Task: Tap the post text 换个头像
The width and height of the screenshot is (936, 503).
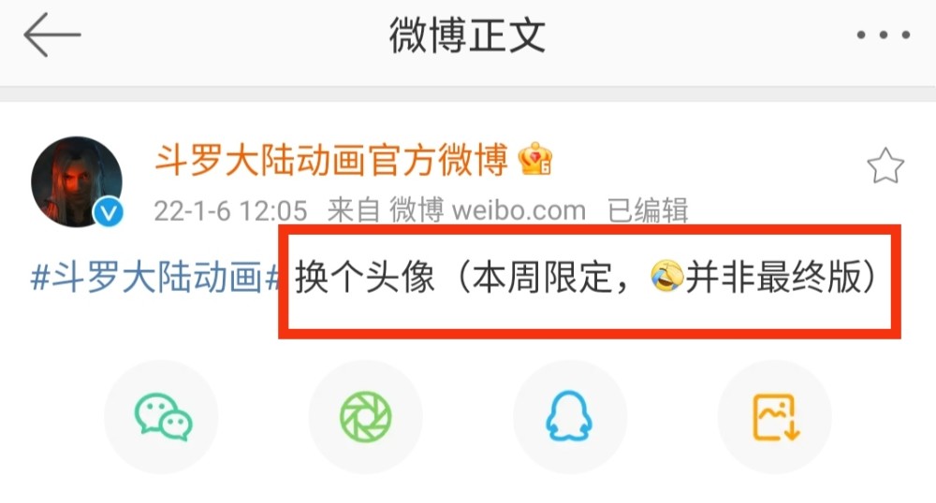Action: coord(365,277)
